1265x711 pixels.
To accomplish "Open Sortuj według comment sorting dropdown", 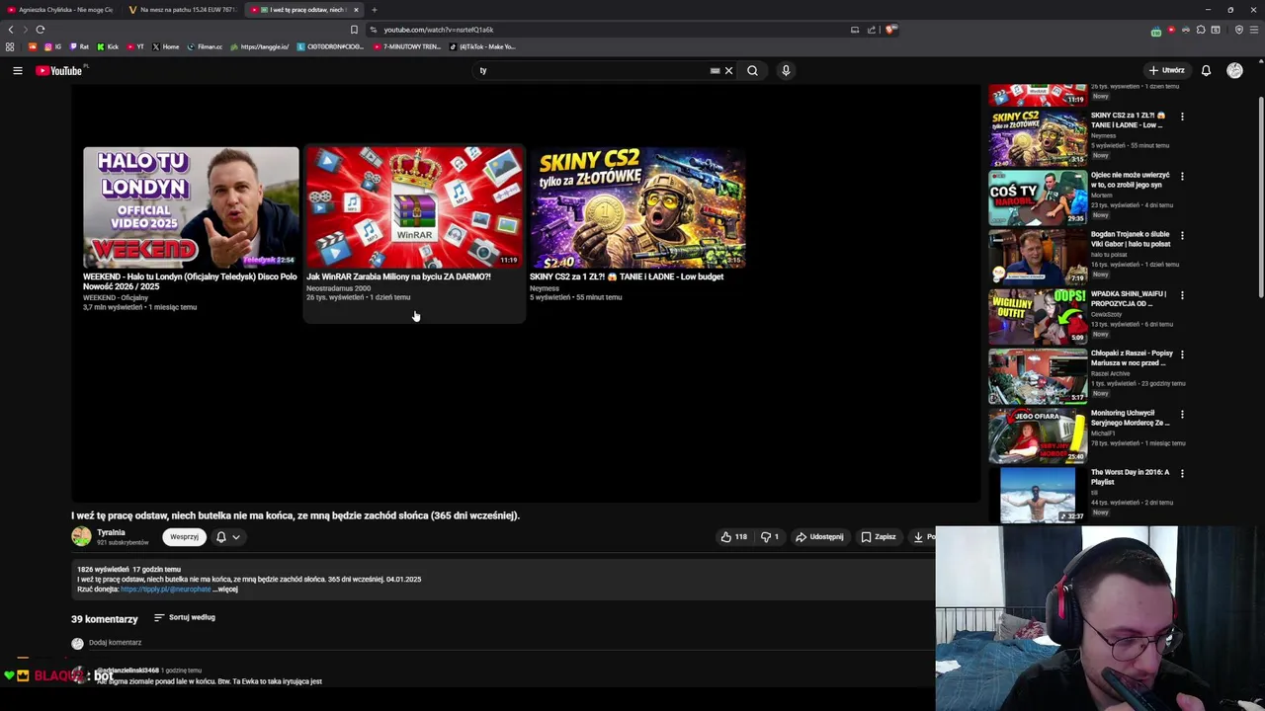I will (x=185, y=617).
